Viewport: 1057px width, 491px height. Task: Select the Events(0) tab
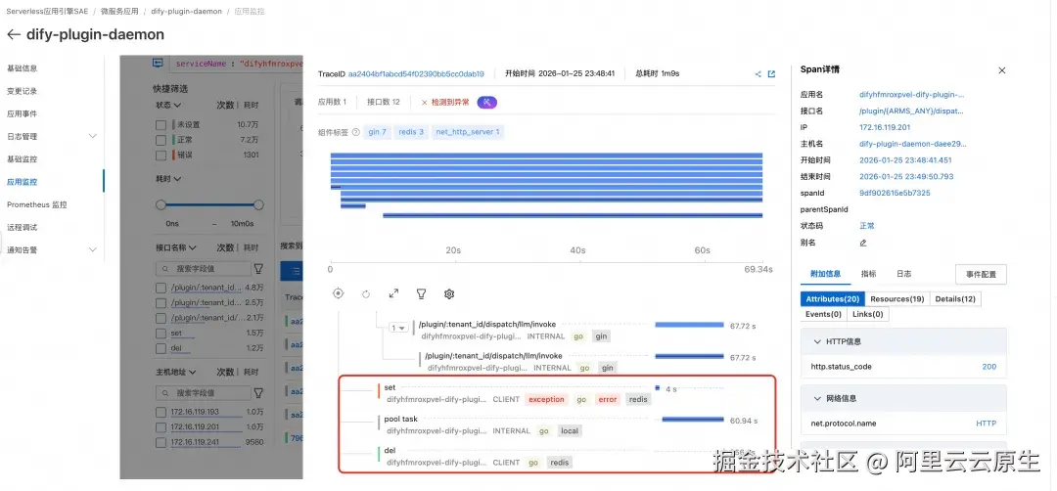pyautogui.click(x=823, y=314)
